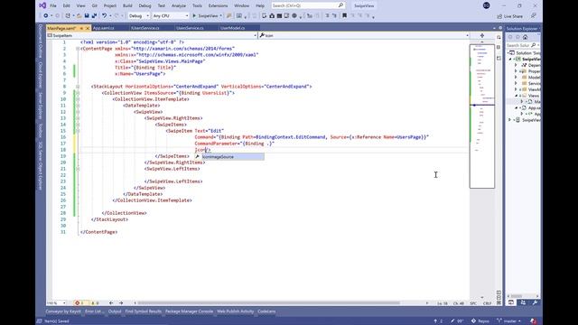Open the Web Publish Activity tab

pyautogui.click(x=235, y=311)
